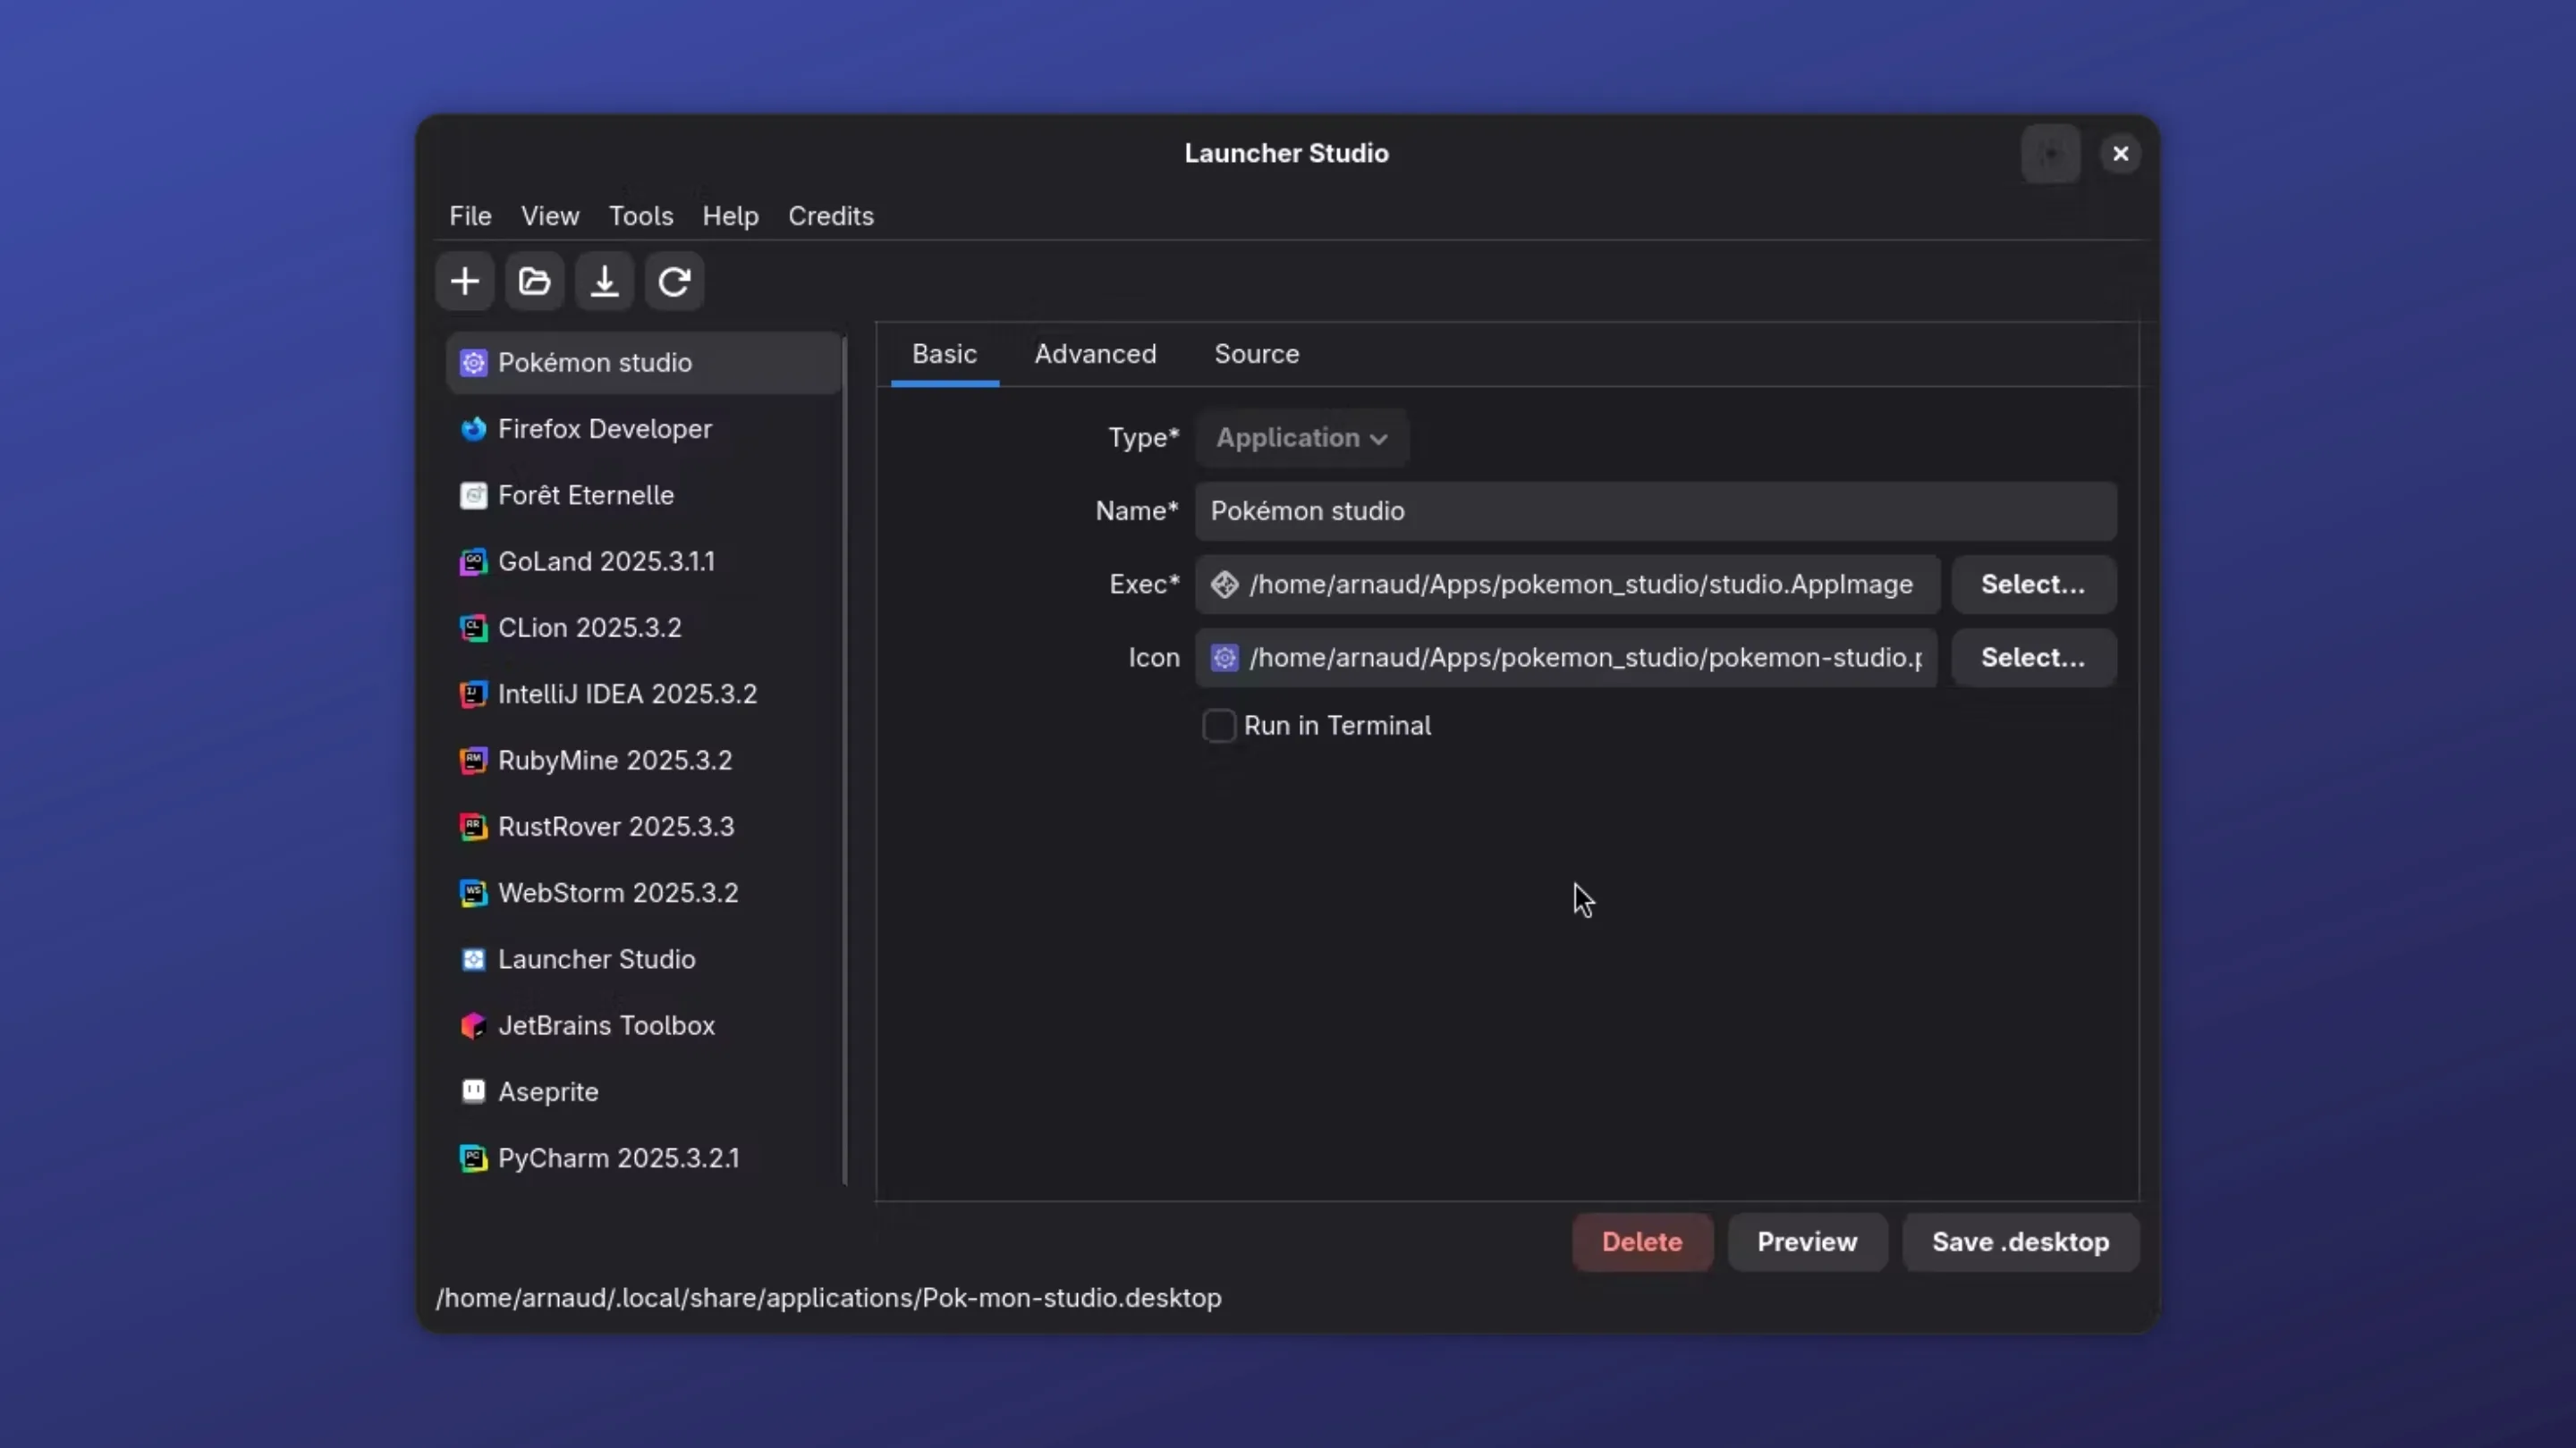Expand the Type Application dropdown
Screen dimensions: 2576x1448
coord(1301,438)
